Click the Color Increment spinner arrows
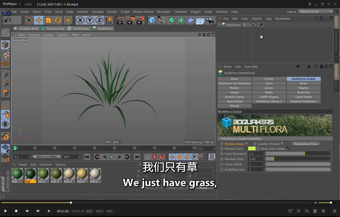Image resolution: width=340 pixels, height=217 pixels. coord(264,154)
